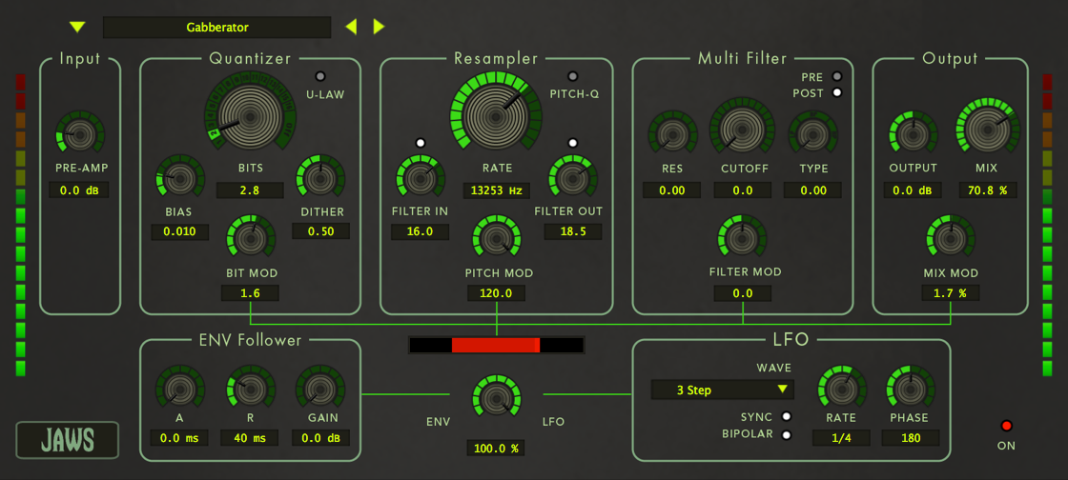Click the PITCH MOD 120.0 value
This screenshot has height=480, width=1068.
[x=497, y=293]
